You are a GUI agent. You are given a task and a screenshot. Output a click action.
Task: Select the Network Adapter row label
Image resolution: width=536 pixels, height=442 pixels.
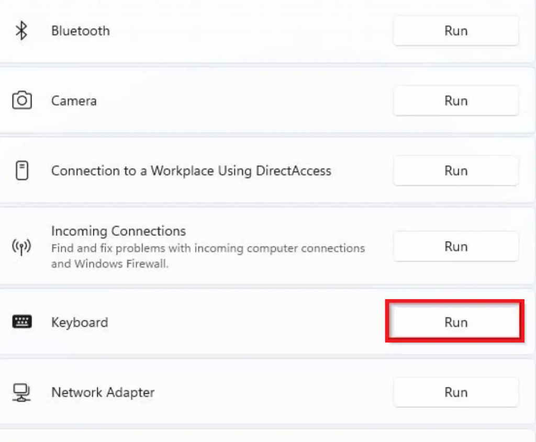click(x=103, y=392)
